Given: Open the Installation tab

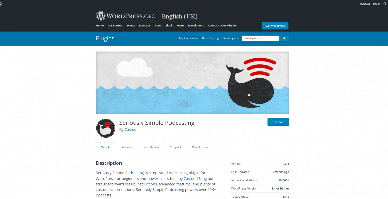Looking at the screenshot, I should pyautogui.click(x=151, y=147).
